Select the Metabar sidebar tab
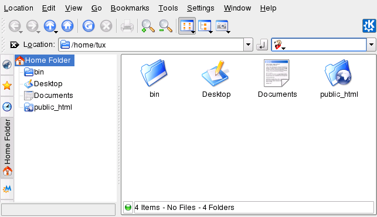377x217 pixels. click(7, 189)
